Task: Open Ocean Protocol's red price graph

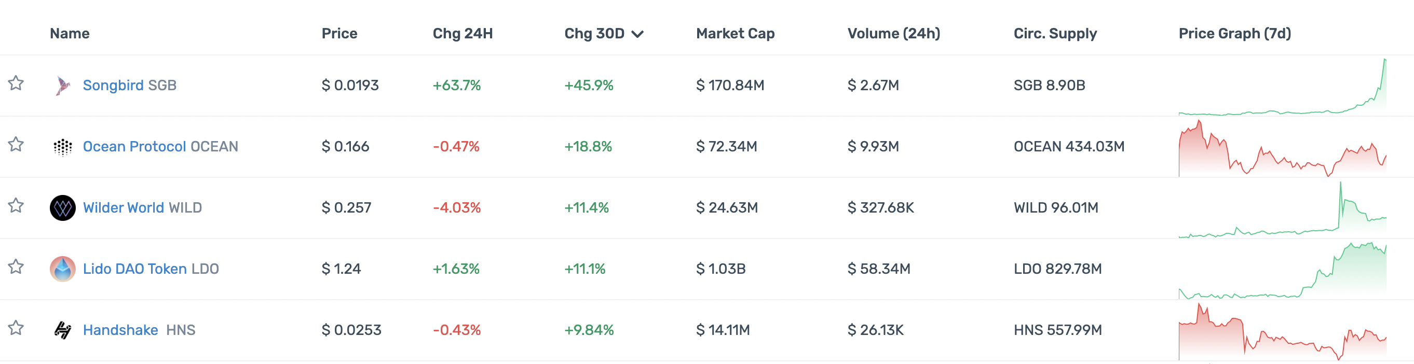Action: 1282,149
